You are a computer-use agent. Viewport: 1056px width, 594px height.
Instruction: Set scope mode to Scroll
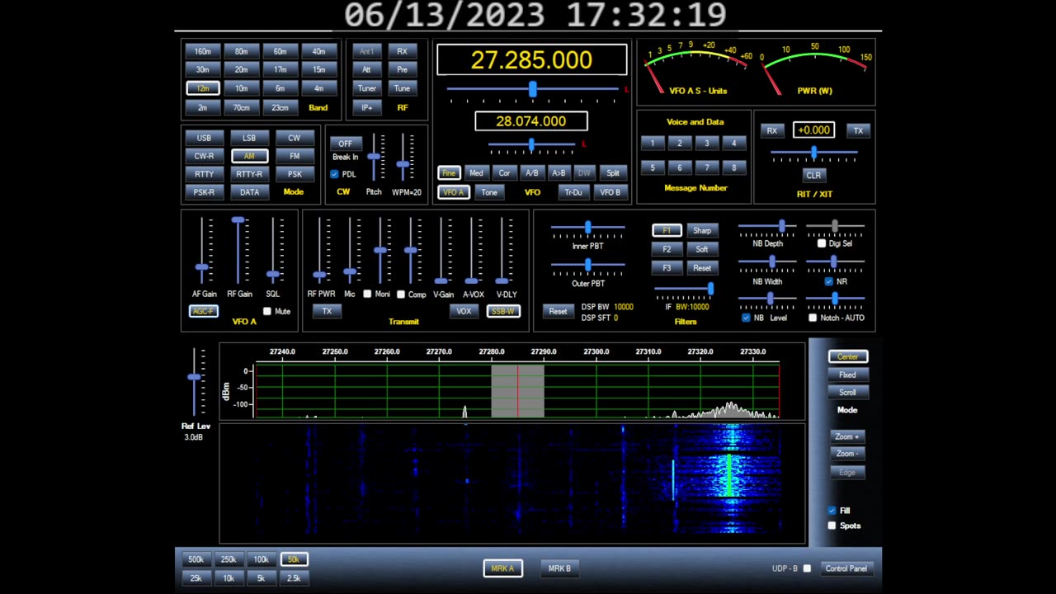click(x=847, y=393)
